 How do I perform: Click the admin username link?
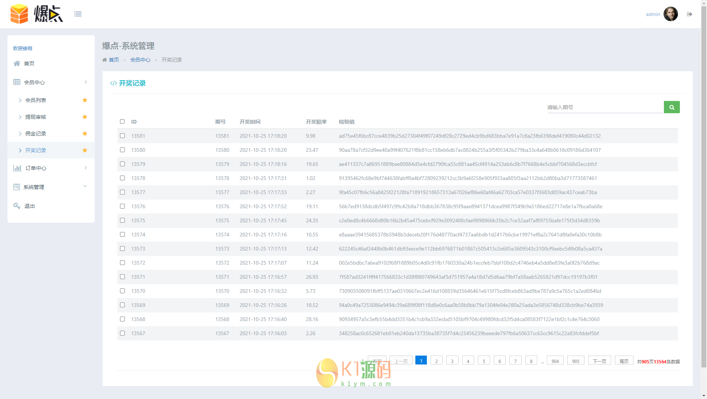[x=653, y=14]
